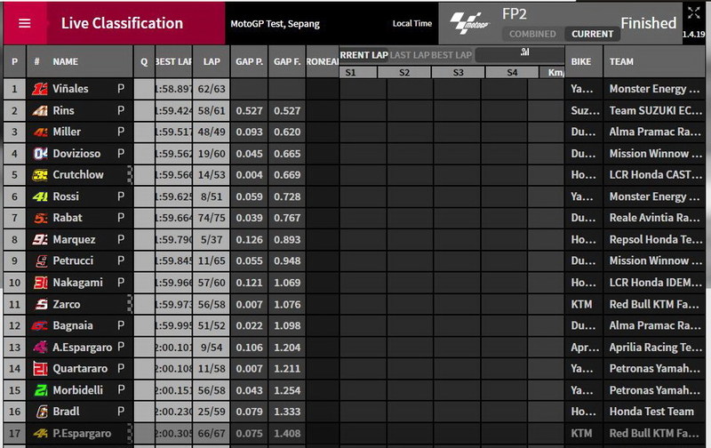Click Quartararo's team Petronas Yamaha
The width and height of the screenshot is (711, 448).
(x=654, y=369)
